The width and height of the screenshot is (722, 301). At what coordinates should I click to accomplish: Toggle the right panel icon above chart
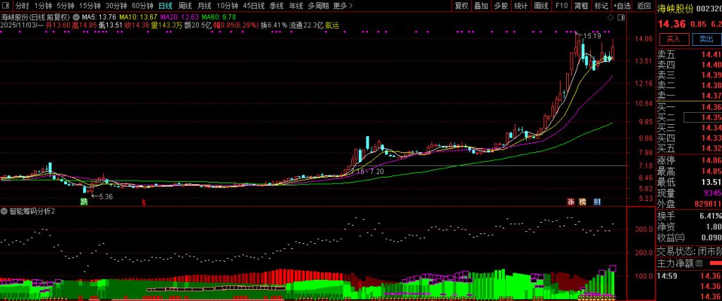click(x=620, y=18)
